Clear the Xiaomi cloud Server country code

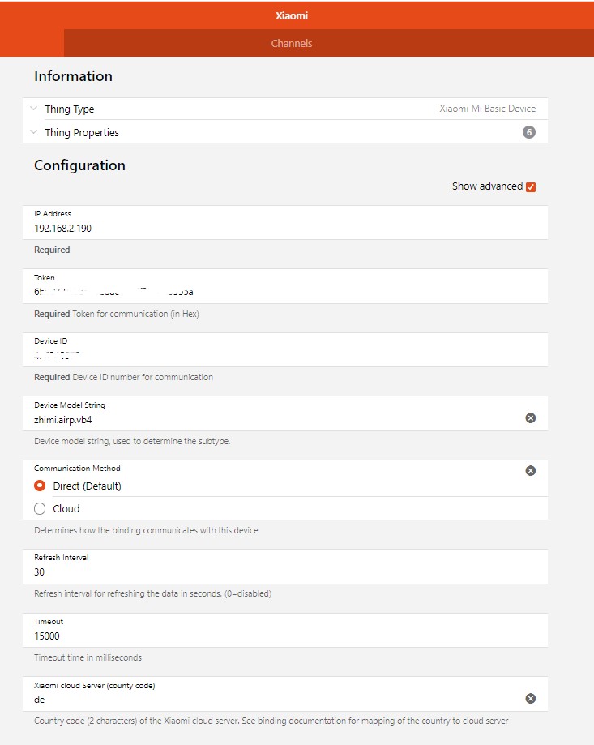point(530,698)
